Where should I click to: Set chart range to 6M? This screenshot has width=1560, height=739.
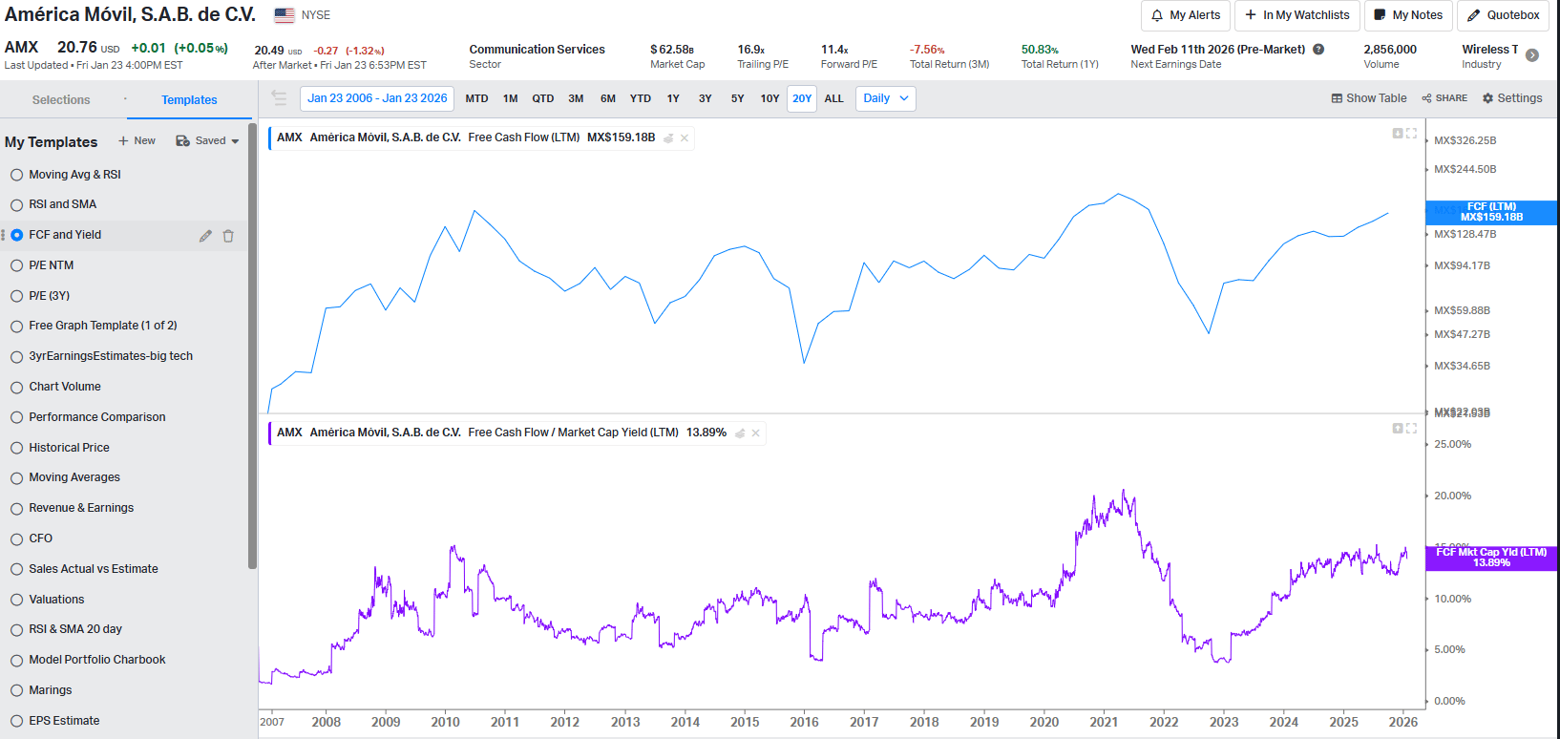608,98
